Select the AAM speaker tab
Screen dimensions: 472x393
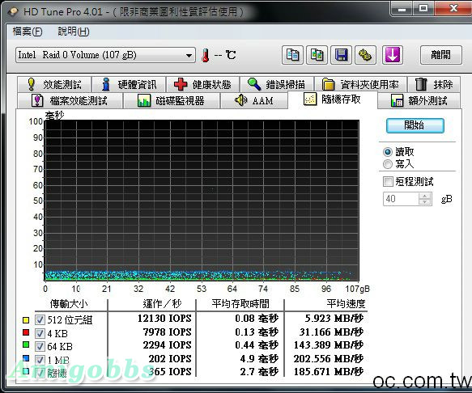[253, 100]
